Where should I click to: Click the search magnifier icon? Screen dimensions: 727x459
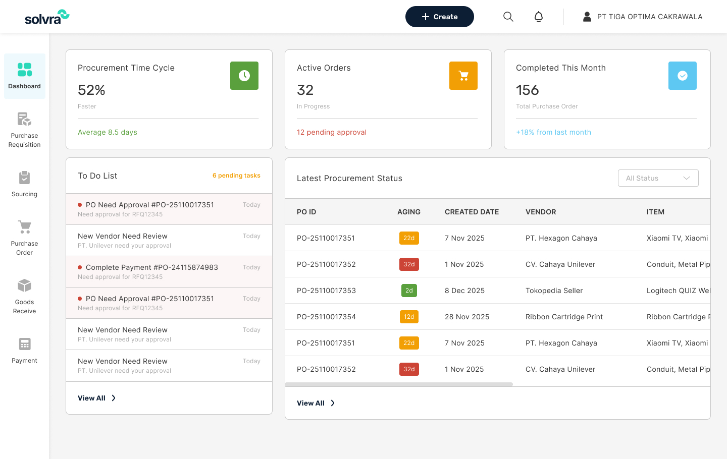click(x=508, y=16)
